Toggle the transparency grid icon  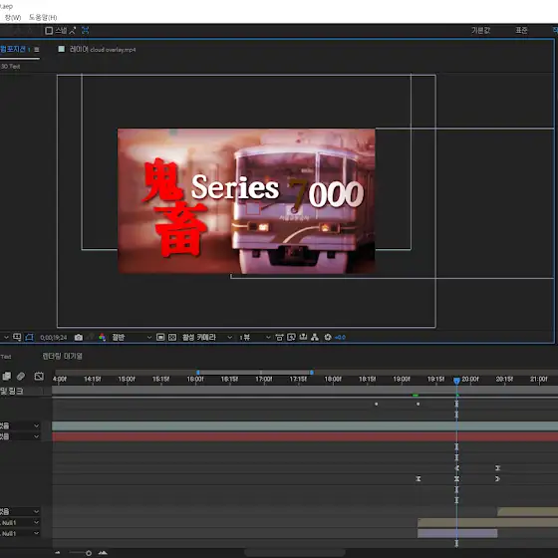[172, 337]
